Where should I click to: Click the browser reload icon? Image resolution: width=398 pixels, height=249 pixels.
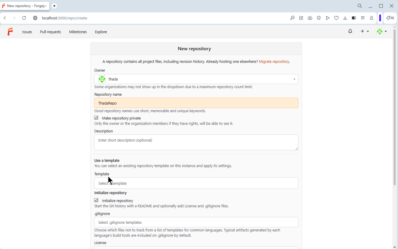pos(24,18)
